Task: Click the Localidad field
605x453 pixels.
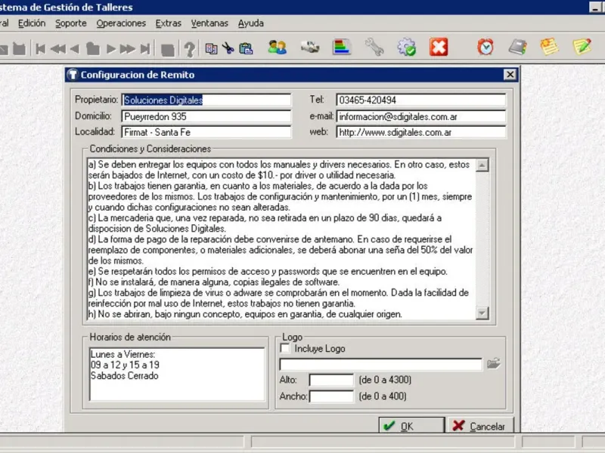Action: (x=206, y=132)
